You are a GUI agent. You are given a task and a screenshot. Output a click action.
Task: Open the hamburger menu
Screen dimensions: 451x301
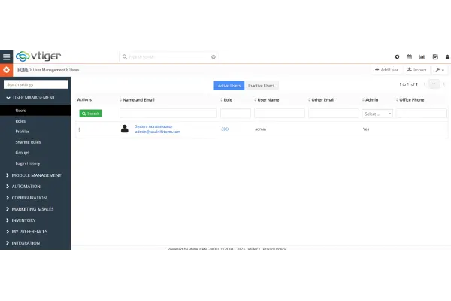[7, 56]
